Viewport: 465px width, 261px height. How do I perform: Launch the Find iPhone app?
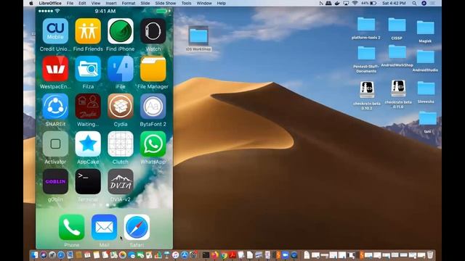(121, 31)
